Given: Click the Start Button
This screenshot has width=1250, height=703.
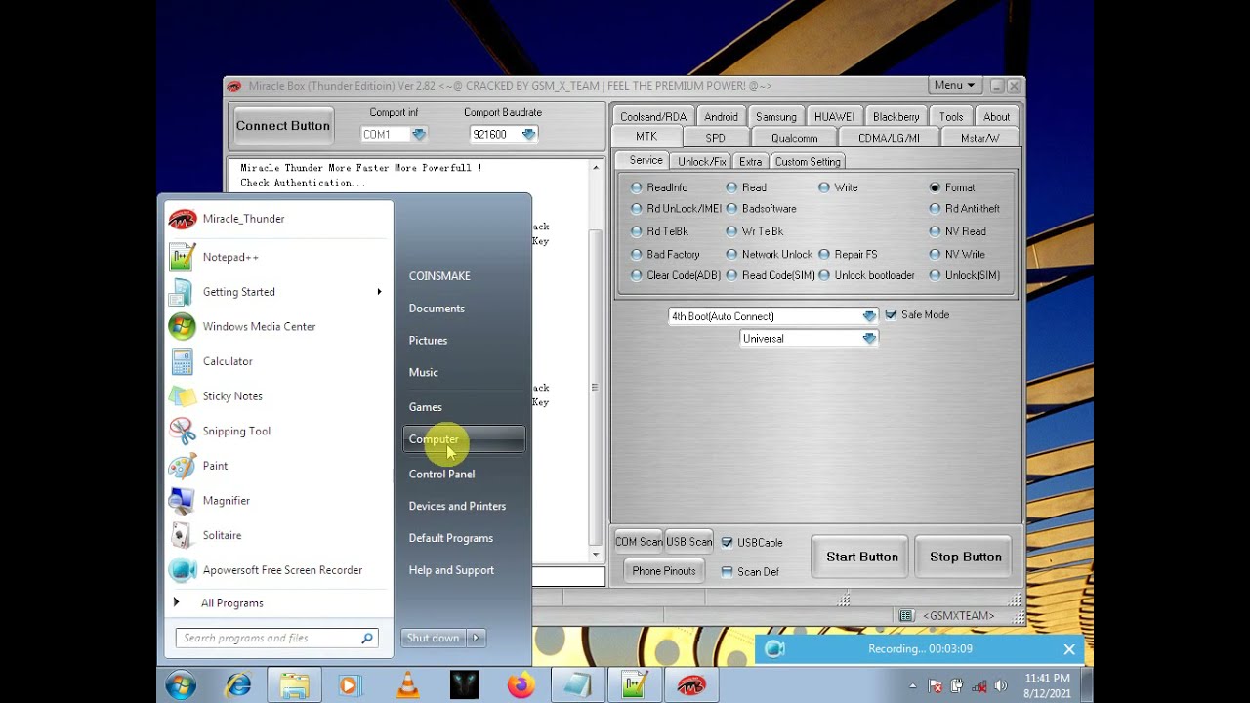Looking at the screenshot, I should (861, 558).
